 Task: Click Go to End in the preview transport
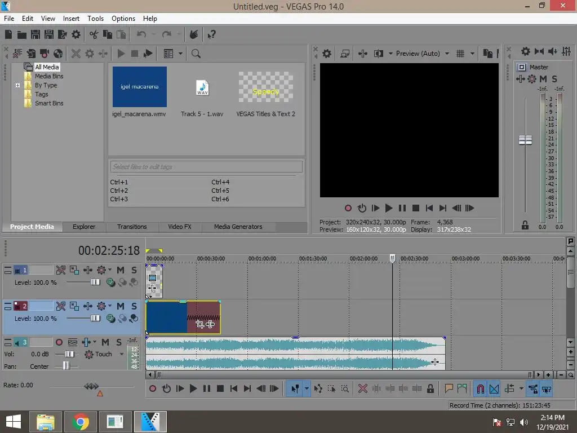click(x=443, y=209)
